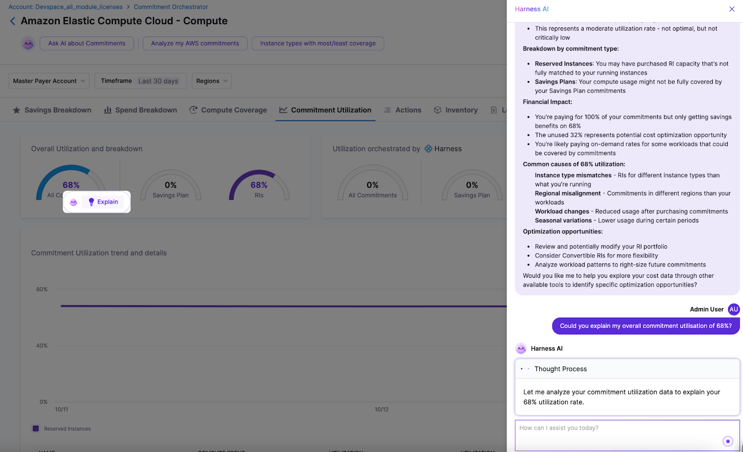Click the back arrow beside Amazon Elastic Compute Cloud
Viewport: 743px width, 452px height.
pos(13,21)
